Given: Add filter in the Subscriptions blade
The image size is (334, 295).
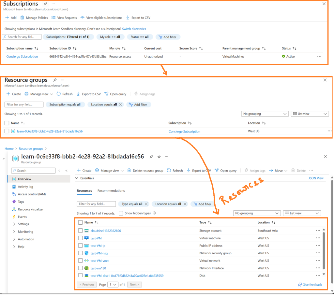Looking at the screenshot, I should 167,37.
